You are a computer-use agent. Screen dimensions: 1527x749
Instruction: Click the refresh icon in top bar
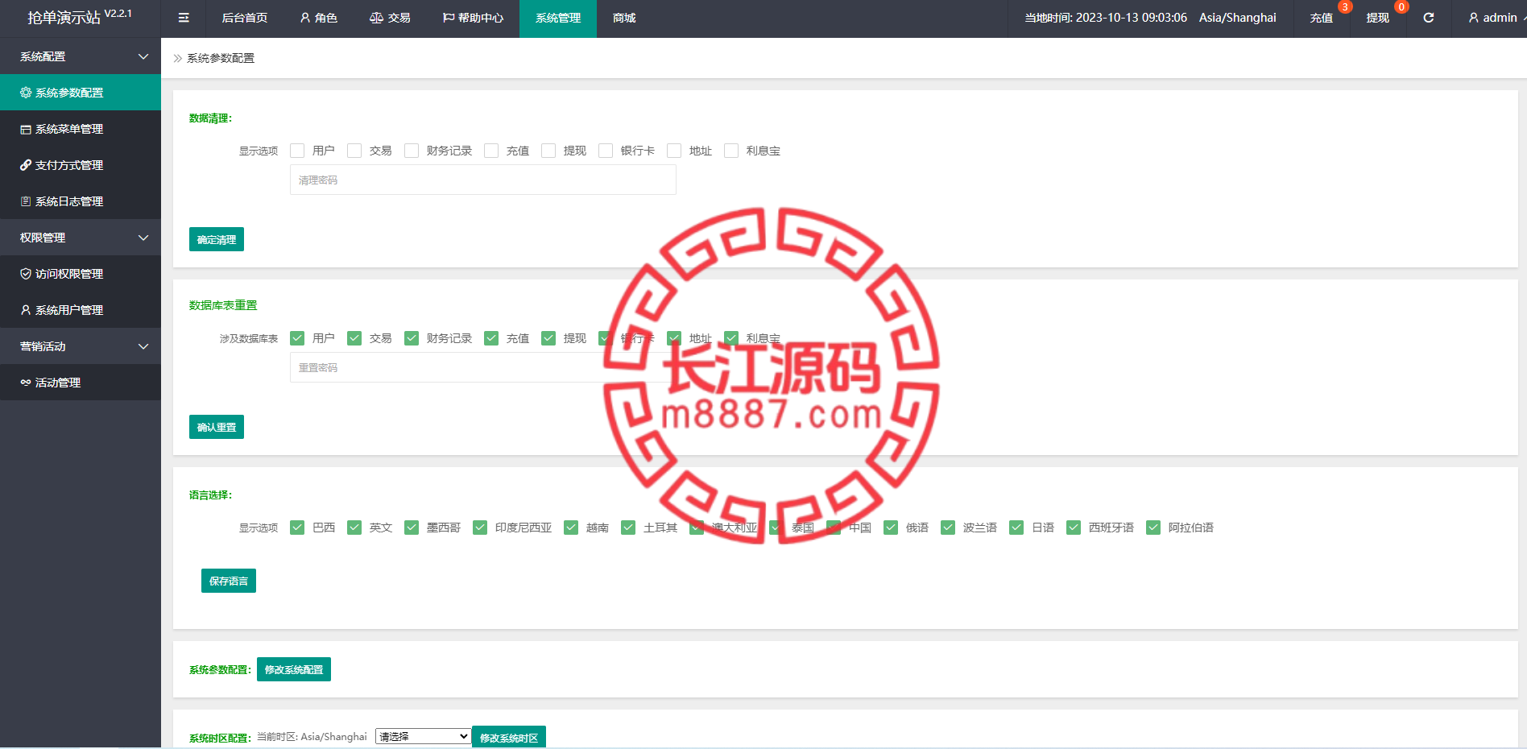(1428, 18)
